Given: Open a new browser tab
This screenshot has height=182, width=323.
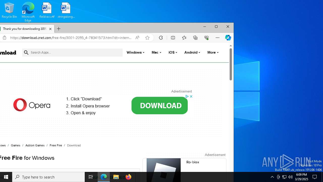Looking at the screenshot, I should click(x=59, y=29).
